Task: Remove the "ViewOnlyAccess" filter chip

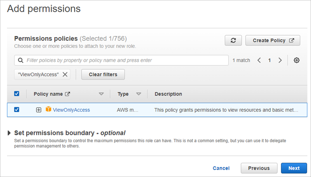Action: click(x=65, y=75)
